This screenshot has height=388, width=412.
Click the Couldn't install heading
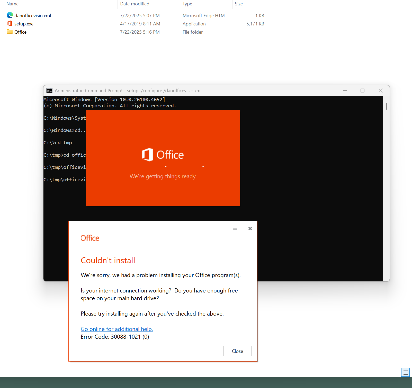click(x=108, y=260)
